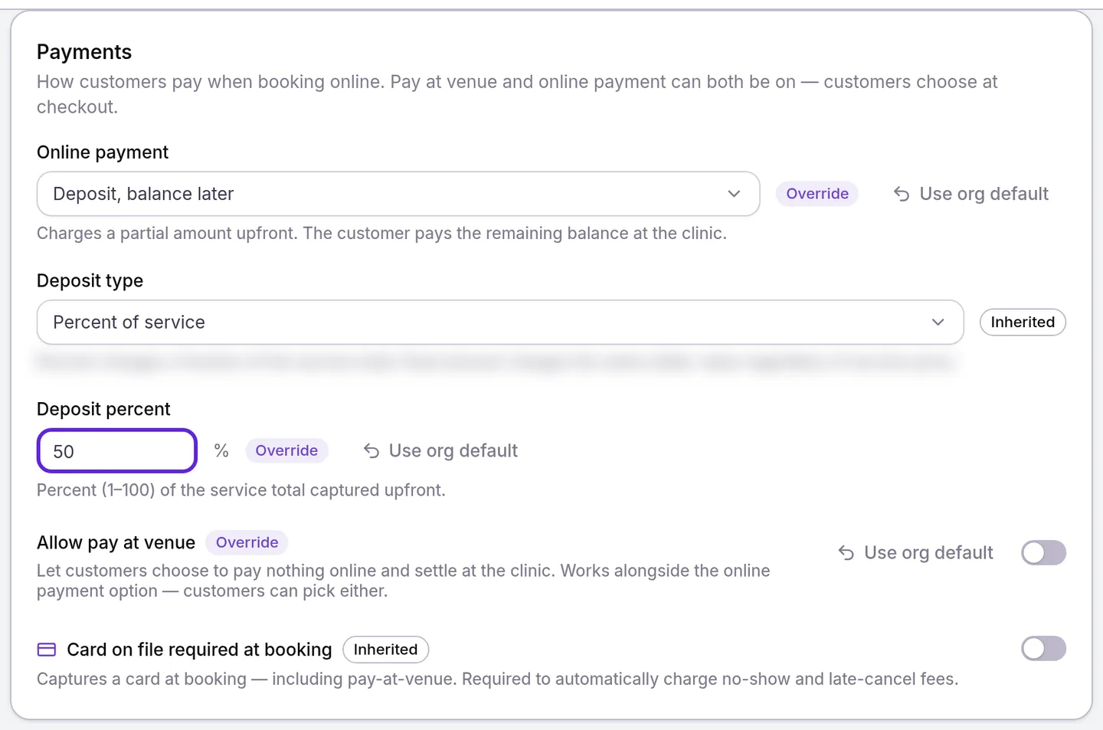Viewport: 1103px width, 730px height.
Task: Click the Deposit percent input field
Action: pyautogui.click(x=117, y=451)
